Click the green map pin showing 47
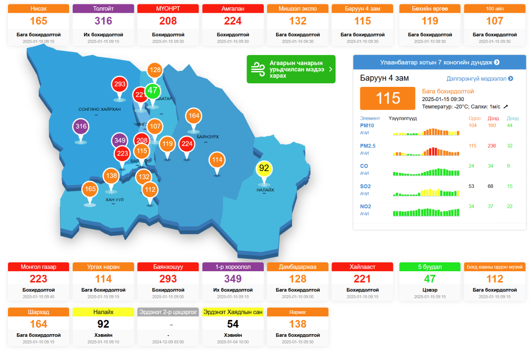532x351 pixels. click(x=153, y=91)
